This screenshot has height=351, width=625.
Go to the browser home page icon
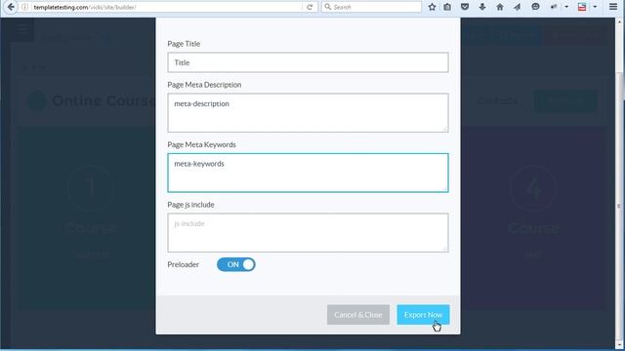500,7
